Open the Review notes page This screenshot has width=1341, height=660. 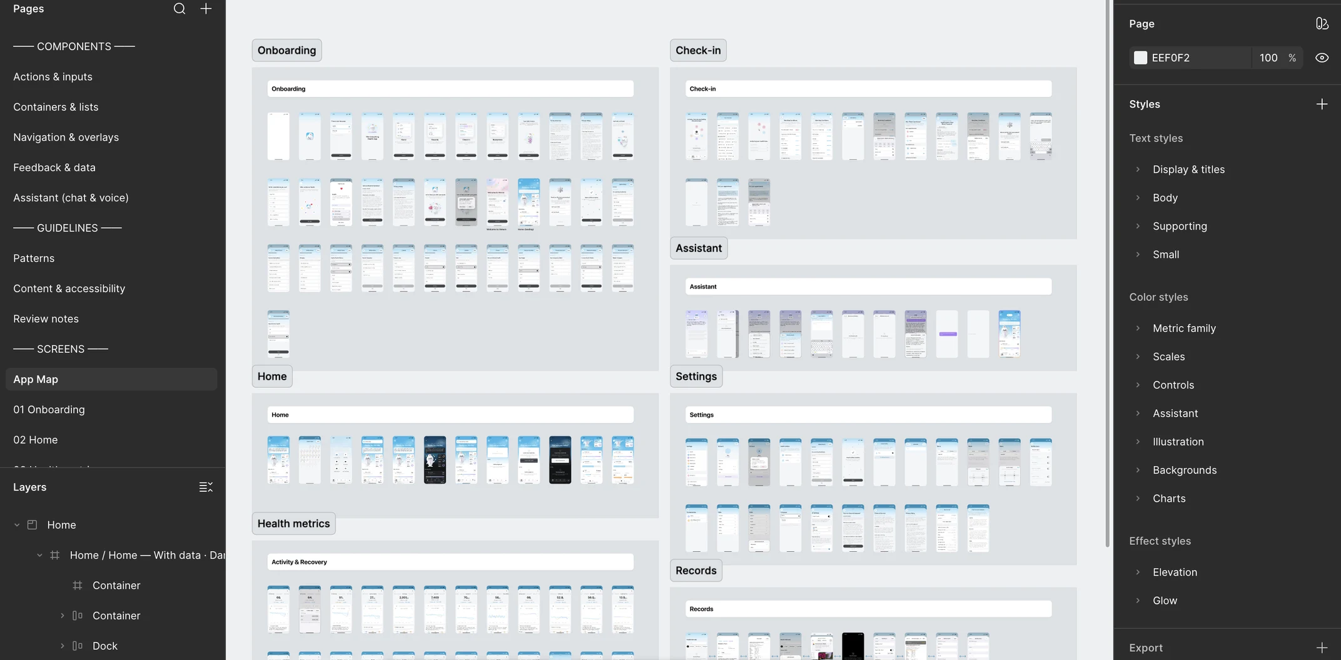111,318
